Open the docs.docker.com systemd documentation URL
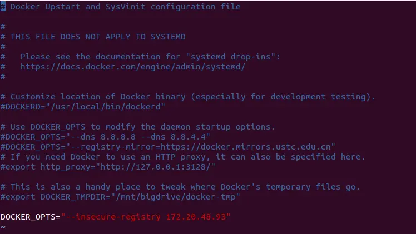The width and height of the screenshot is (416, 234). point(132,67)
